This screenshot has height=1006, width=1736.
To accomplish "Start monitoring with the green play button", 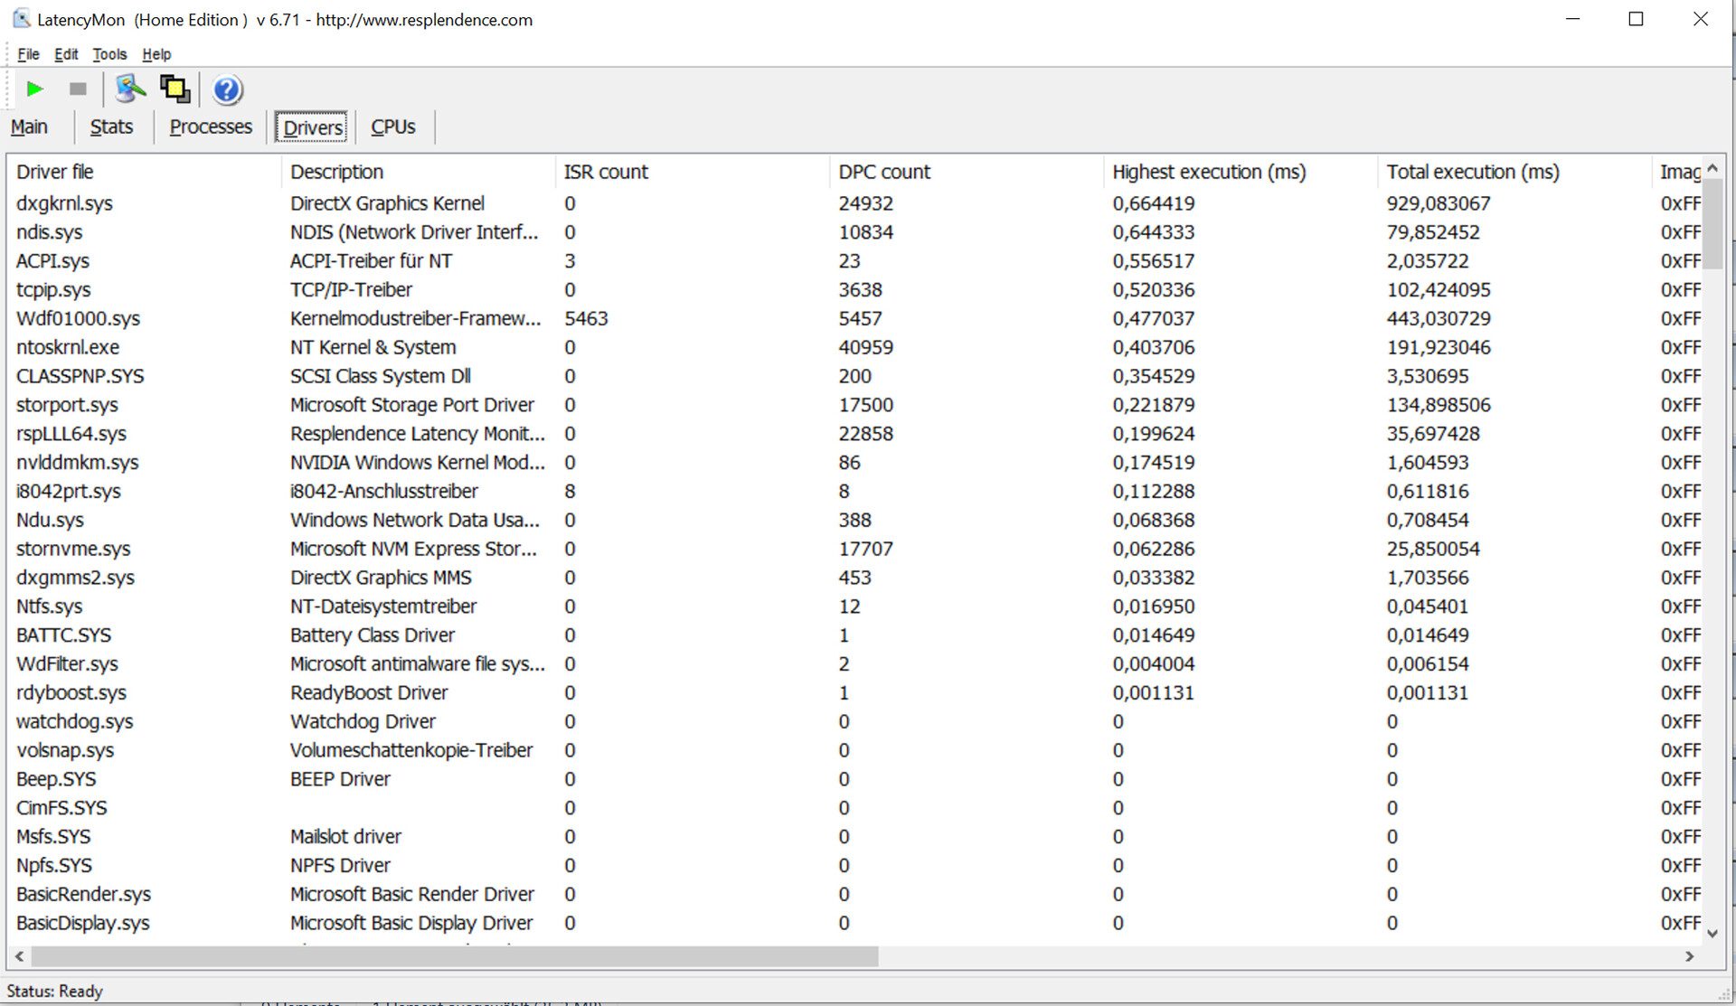I will 35,89.
